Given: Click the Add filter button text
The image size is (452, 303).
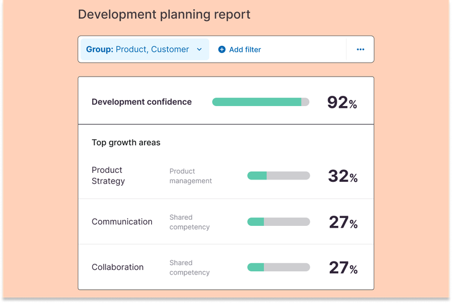Looking at the screenshot, I should pyautogui.click(x=245, y=49).
